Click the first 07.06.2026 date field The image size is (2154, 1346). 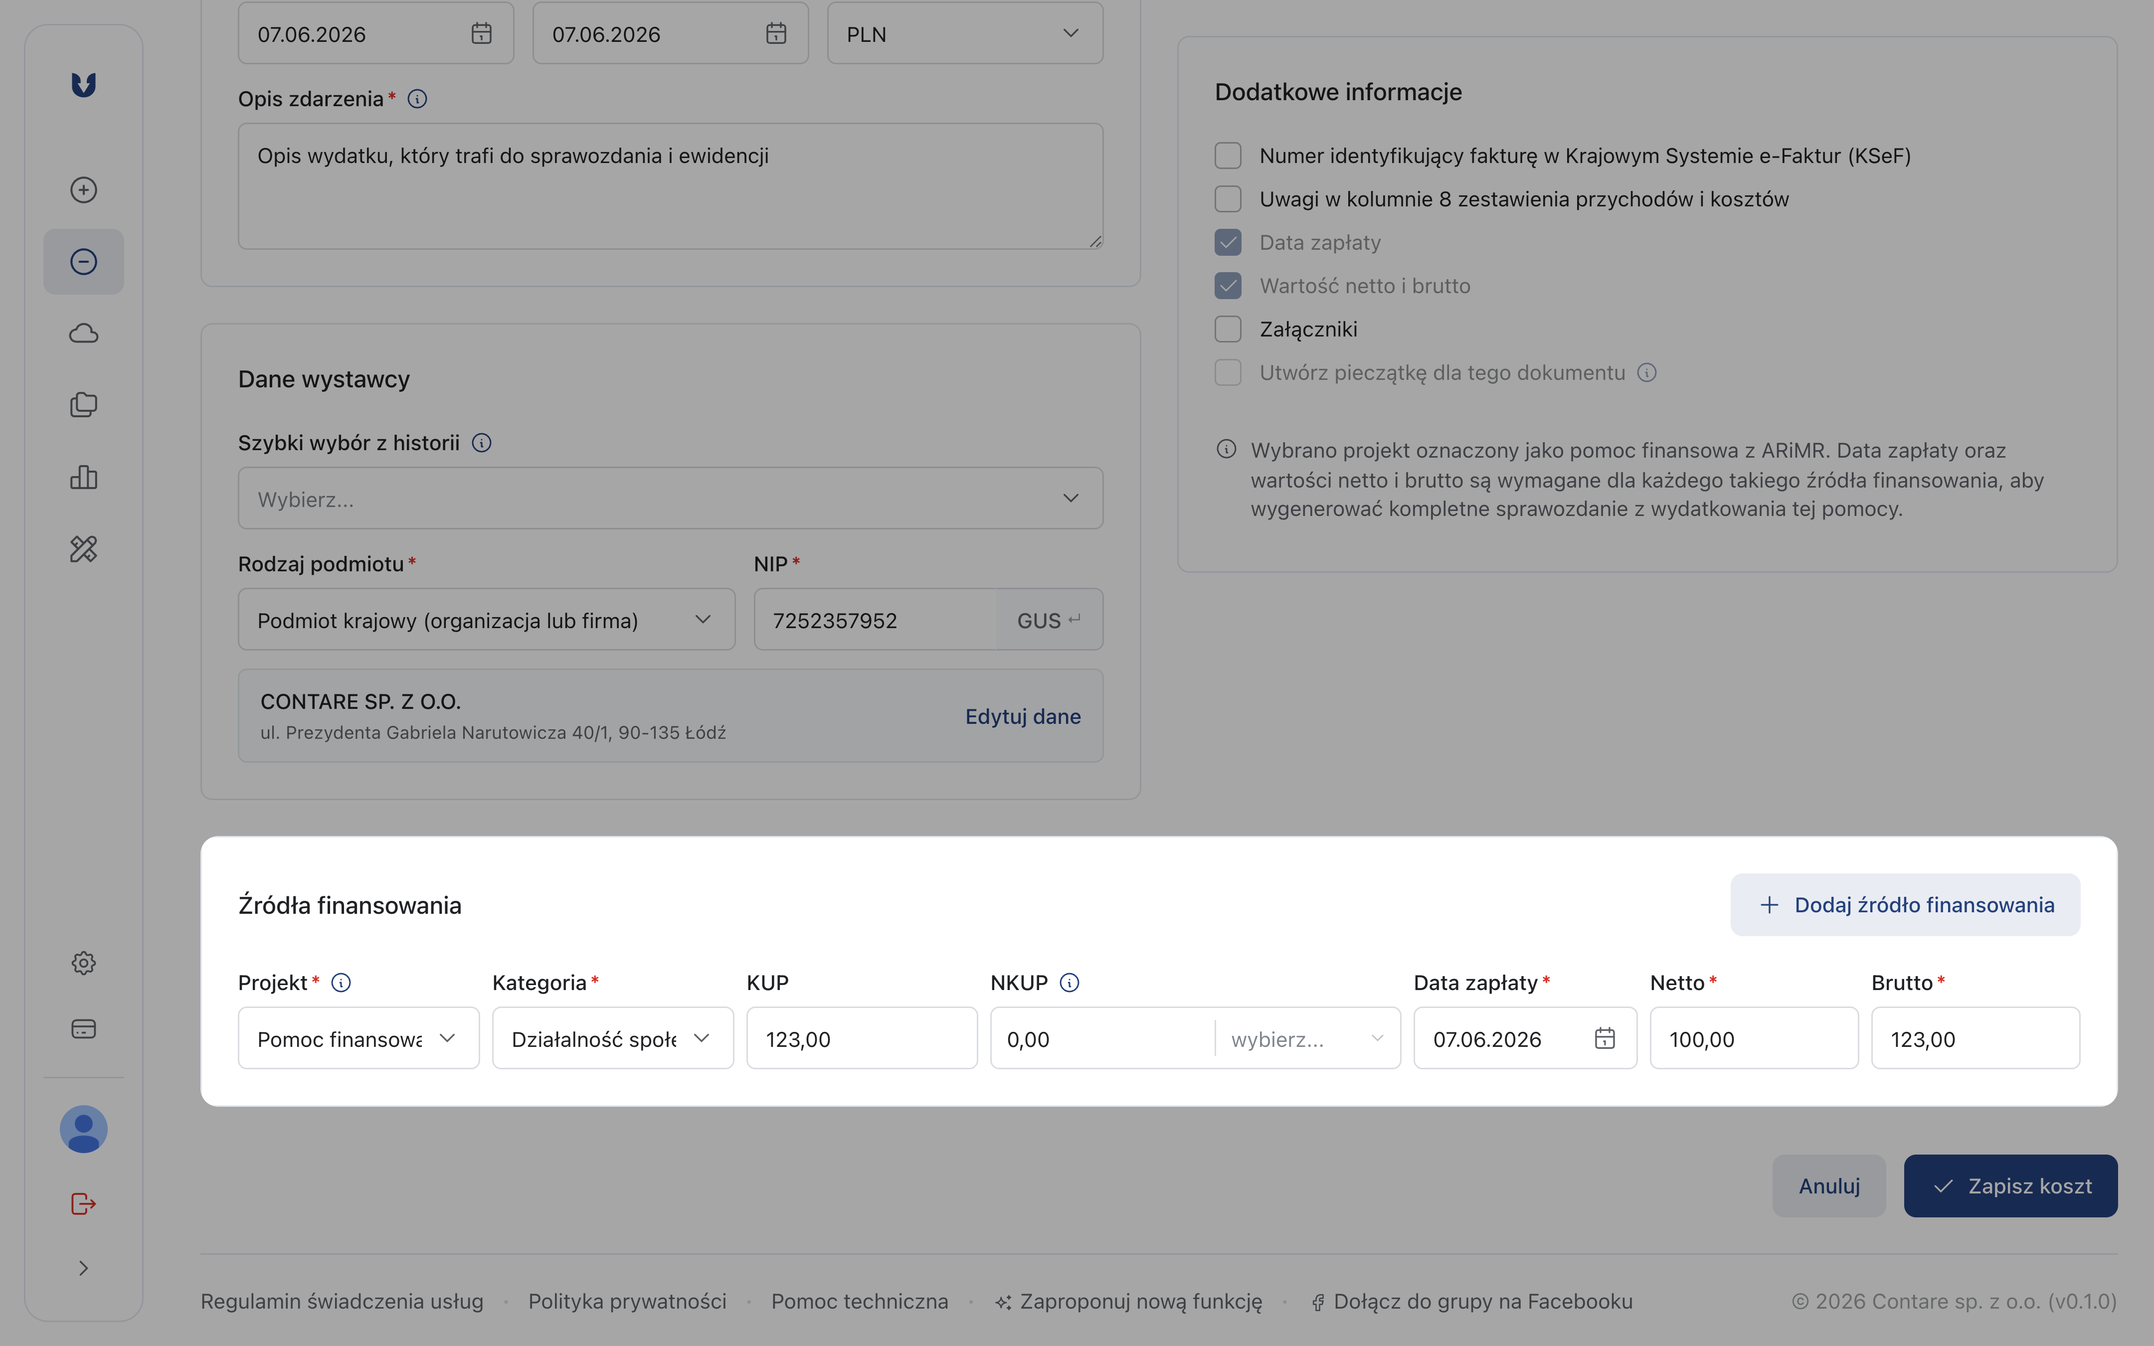[x=375, y=34]
